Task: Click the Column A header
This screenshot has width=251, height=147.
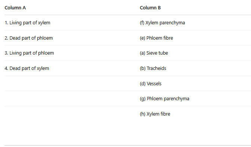Action: pos(15,8)
